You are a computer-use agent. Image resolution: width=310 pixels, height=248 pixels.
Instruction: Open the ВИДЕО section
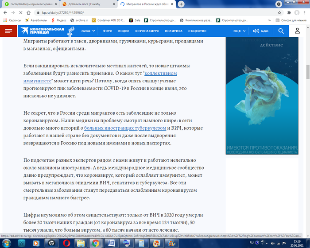click(124, 31)
